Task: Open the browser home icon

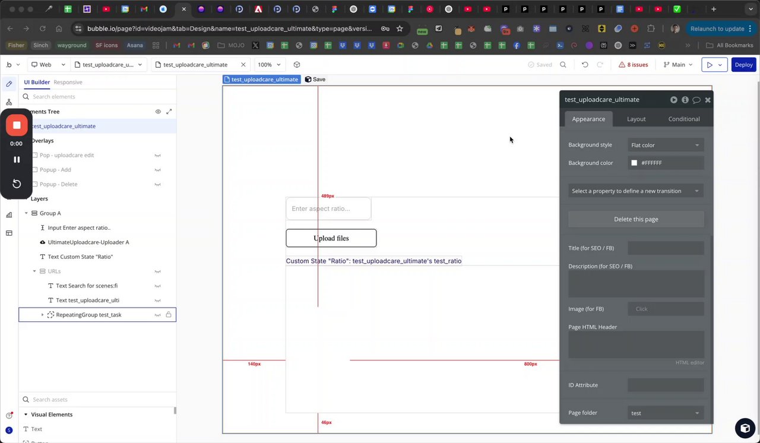Action: coord(59,29)
